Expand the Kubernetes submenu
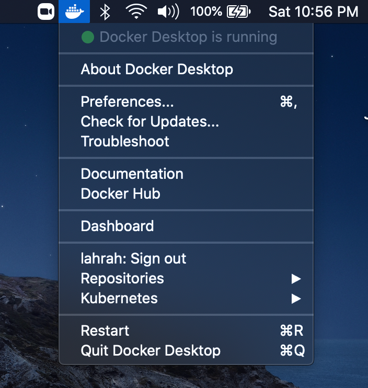Screen dimensions: 368x388 coord(186,298)
